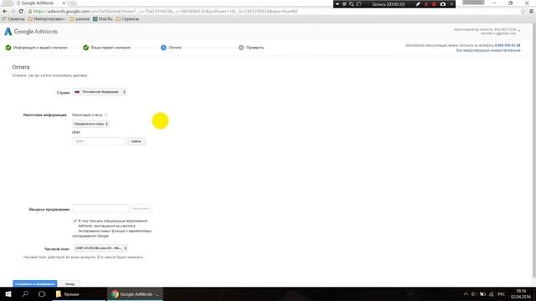
Task: Open the last Сервисы bookmarks folder
Action: (x=127, y=19)
